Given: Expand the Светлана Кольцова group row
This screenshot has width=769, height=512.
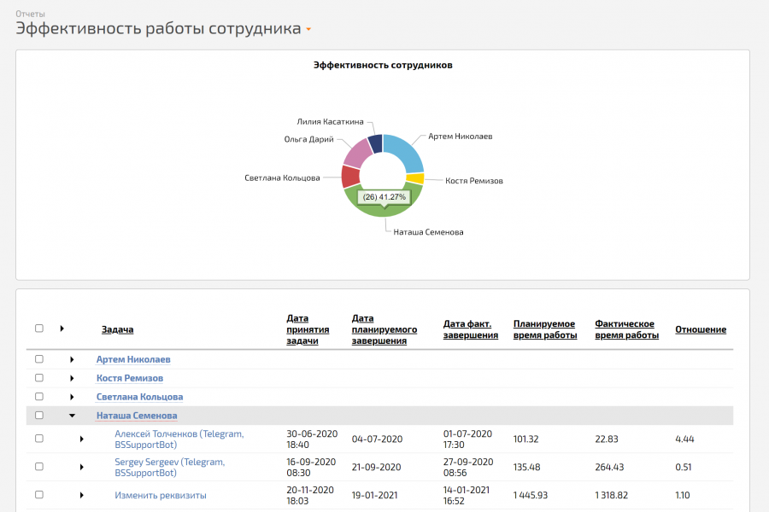Looking at the screenshot, I should click(73, 397).
